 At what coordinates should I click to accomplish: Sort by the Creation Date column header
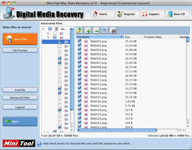[161, 37]
